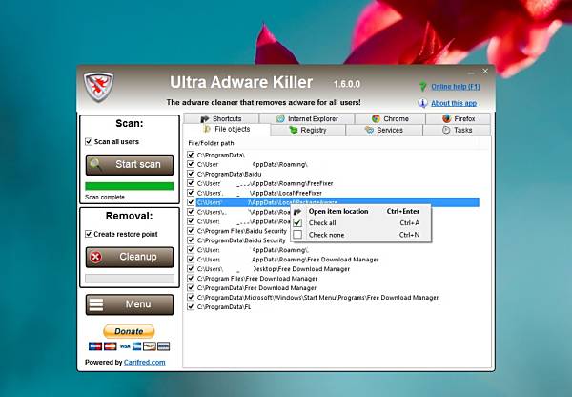Open the Online help (F1) link

click(x=456, y=87)
